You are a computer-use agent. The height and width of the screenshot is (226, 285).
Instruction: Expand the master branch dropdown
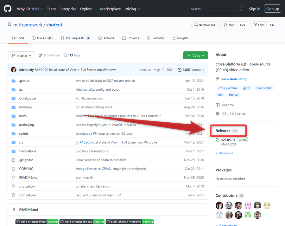click(x=21, y=55)
